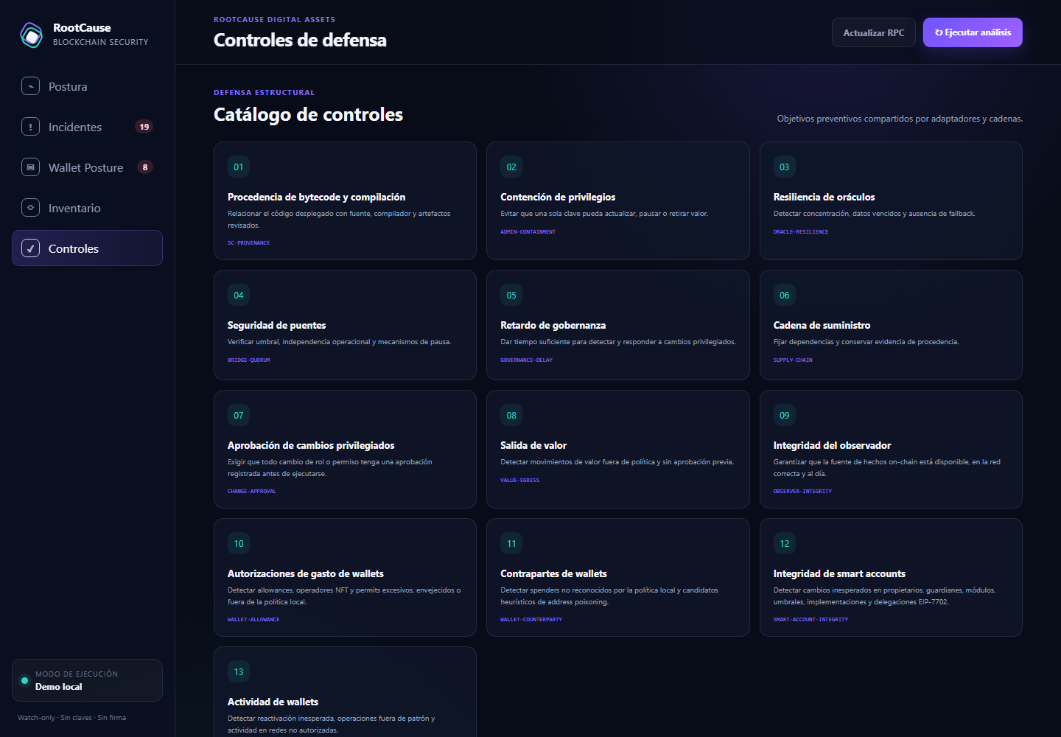Screen dimensions: 1061x737
Task: Open Actividad de wallets card title
Action: pyautogui.click(x=273, y=702)
